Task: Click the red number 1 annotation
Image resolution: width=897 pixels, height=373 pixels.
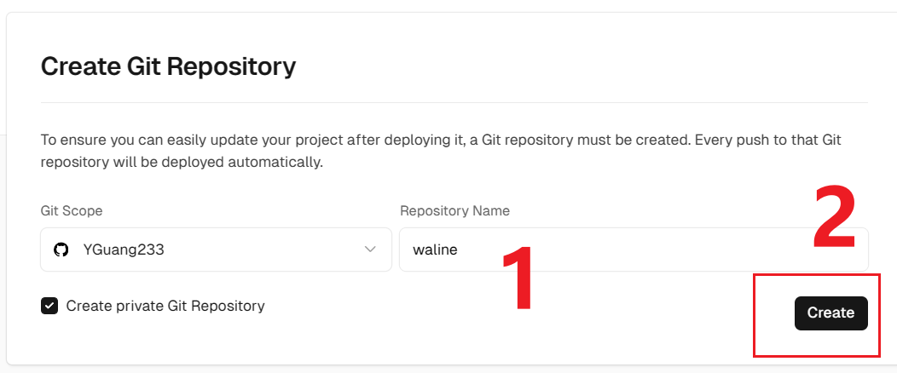Action: tap(518, 279)
